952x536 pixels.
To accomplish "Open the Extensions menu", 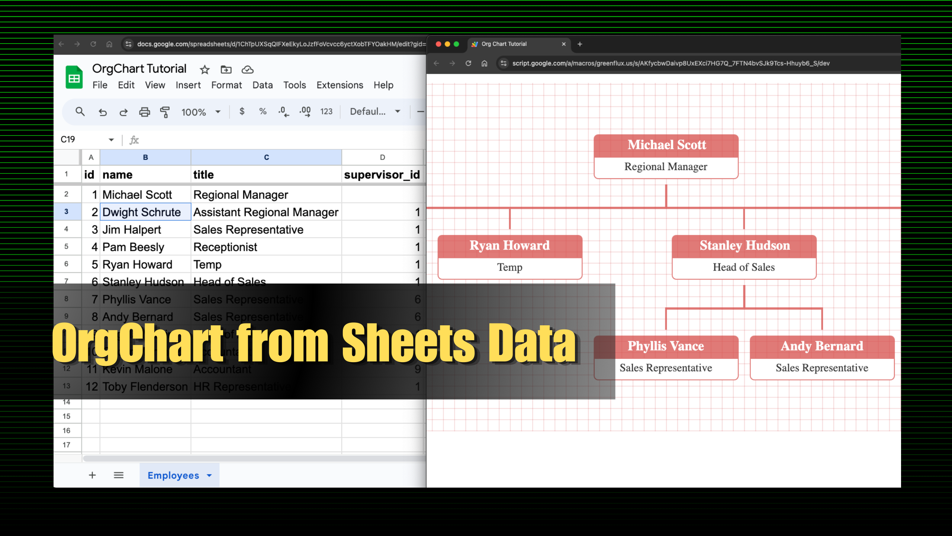I will point(340,85).
